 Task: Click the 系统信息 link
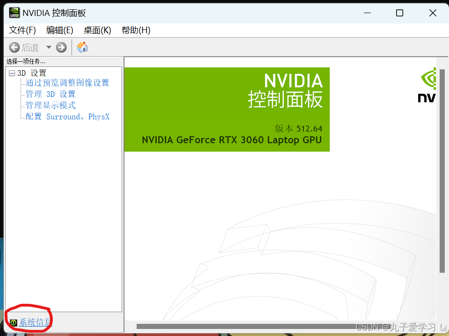click(36, 322)
